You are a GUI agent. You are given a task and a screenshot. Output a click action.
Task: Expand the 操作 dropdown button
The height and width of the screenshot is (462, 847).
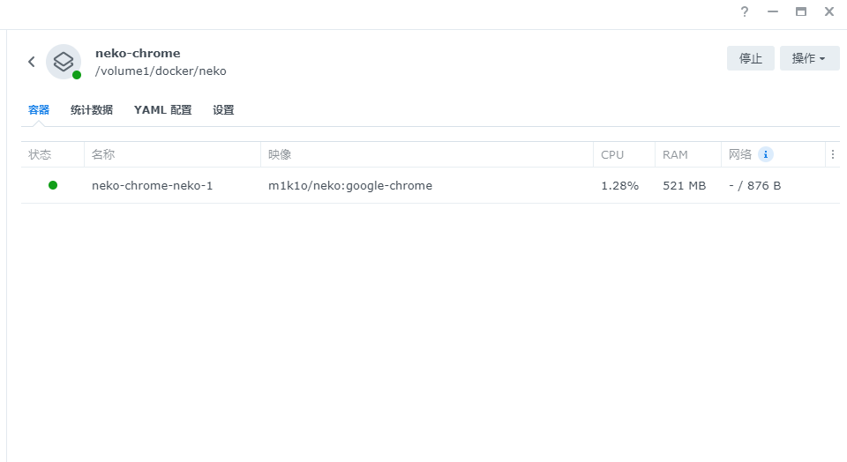[809, 58]
